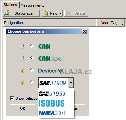The image size is (126, 120).
Task: Confirm with the OK button
Action: [22, 108]
